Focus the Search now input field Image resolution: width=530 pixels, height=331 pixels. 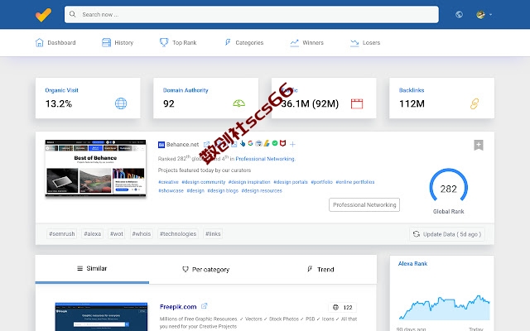click(x=252, y=15)
